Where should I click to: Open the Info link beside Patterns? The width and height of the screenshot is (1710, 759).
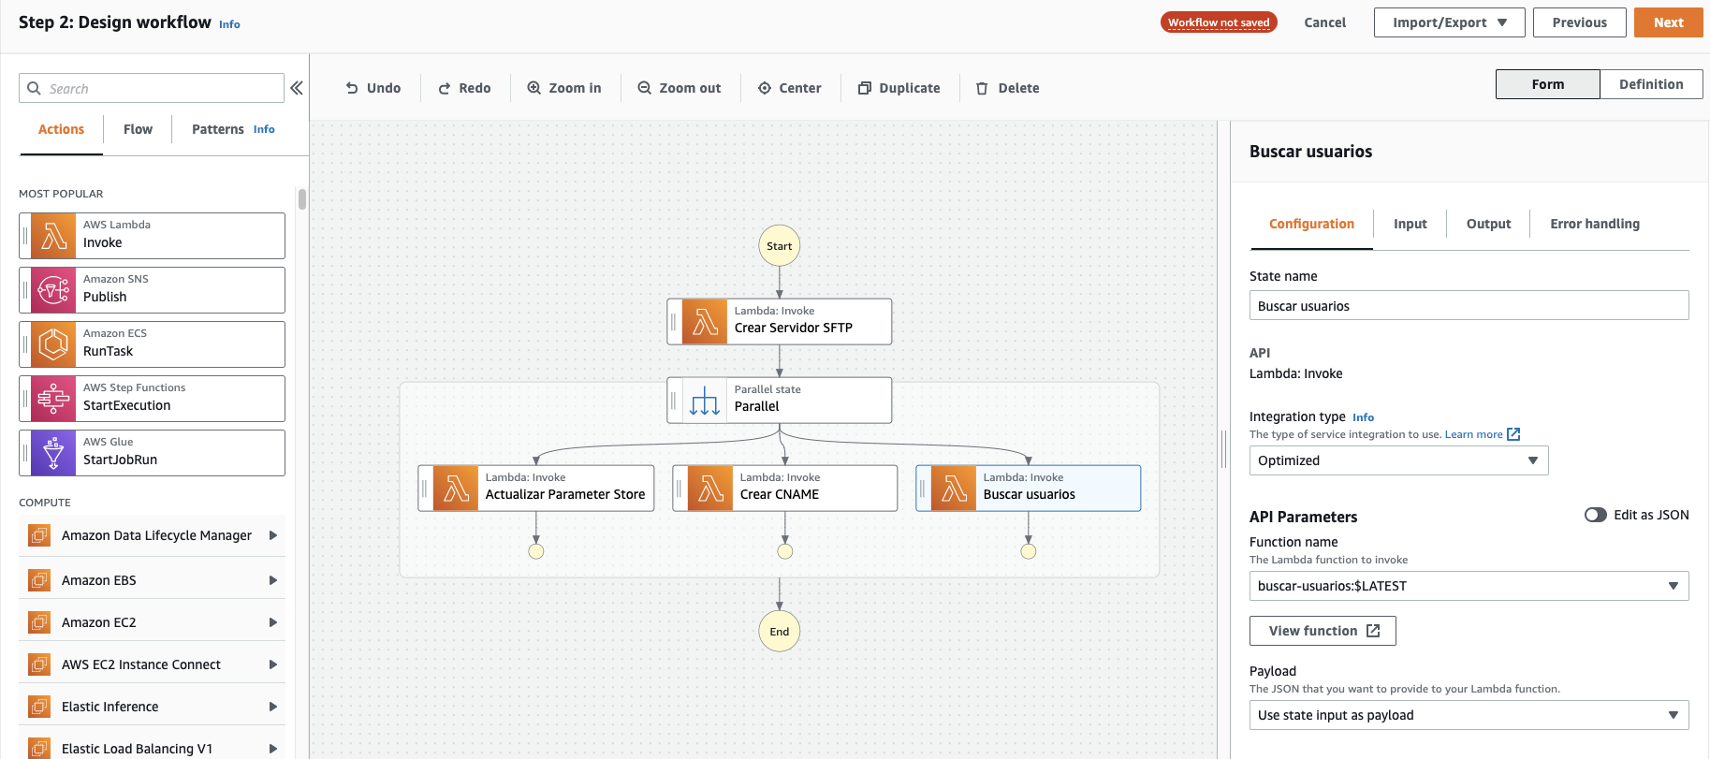click(264, 129)
